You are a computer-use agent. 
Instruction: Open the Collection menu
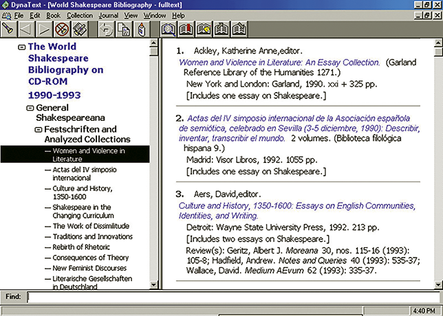80,14
